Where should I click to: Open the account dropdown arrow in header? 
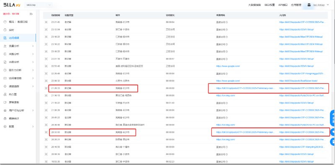click(328, 5)
